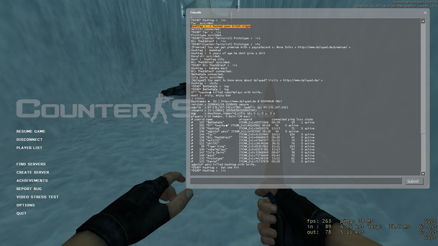Image resolution: width=438 pixels, height=246 pixels.
Task: Click Resume Game in the main menu
Action: (x=31, y=131)
